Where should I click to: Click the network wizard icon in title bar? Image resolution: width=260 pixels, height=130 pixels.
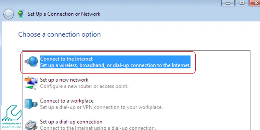[21, 14]
